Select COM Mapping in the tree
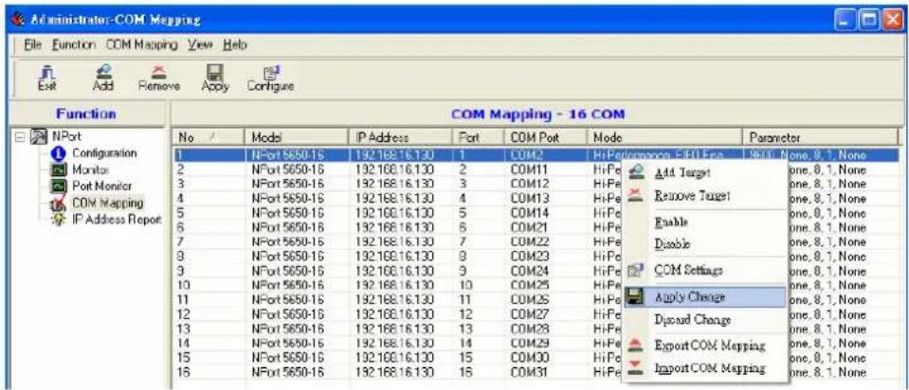Image resolution: width=909 pixels, height=390 pixels. point(108,204)
